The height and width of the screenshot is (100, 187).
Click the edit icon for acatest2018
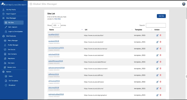point(157,42)
